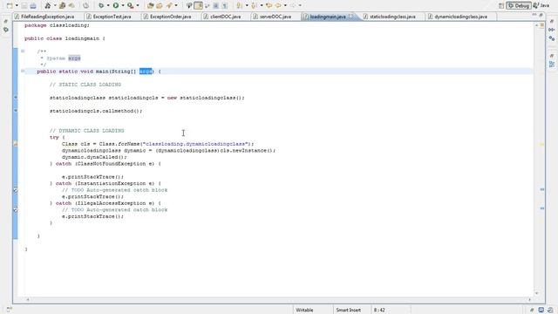Toggle Show Whitespace Characters icon

[225, 5]
